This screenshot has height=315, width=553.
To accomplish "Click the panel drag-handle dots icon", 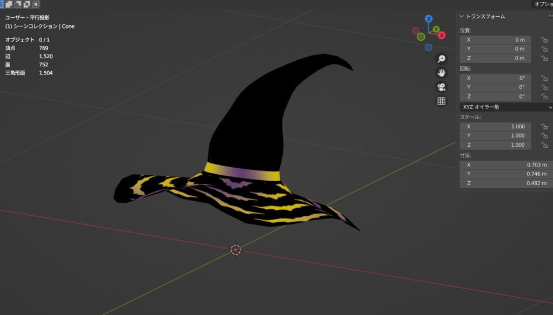I will tap(550, 16).
